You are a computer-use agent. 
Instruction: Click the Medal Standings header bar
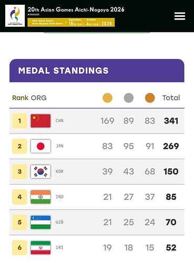point(97,70)
